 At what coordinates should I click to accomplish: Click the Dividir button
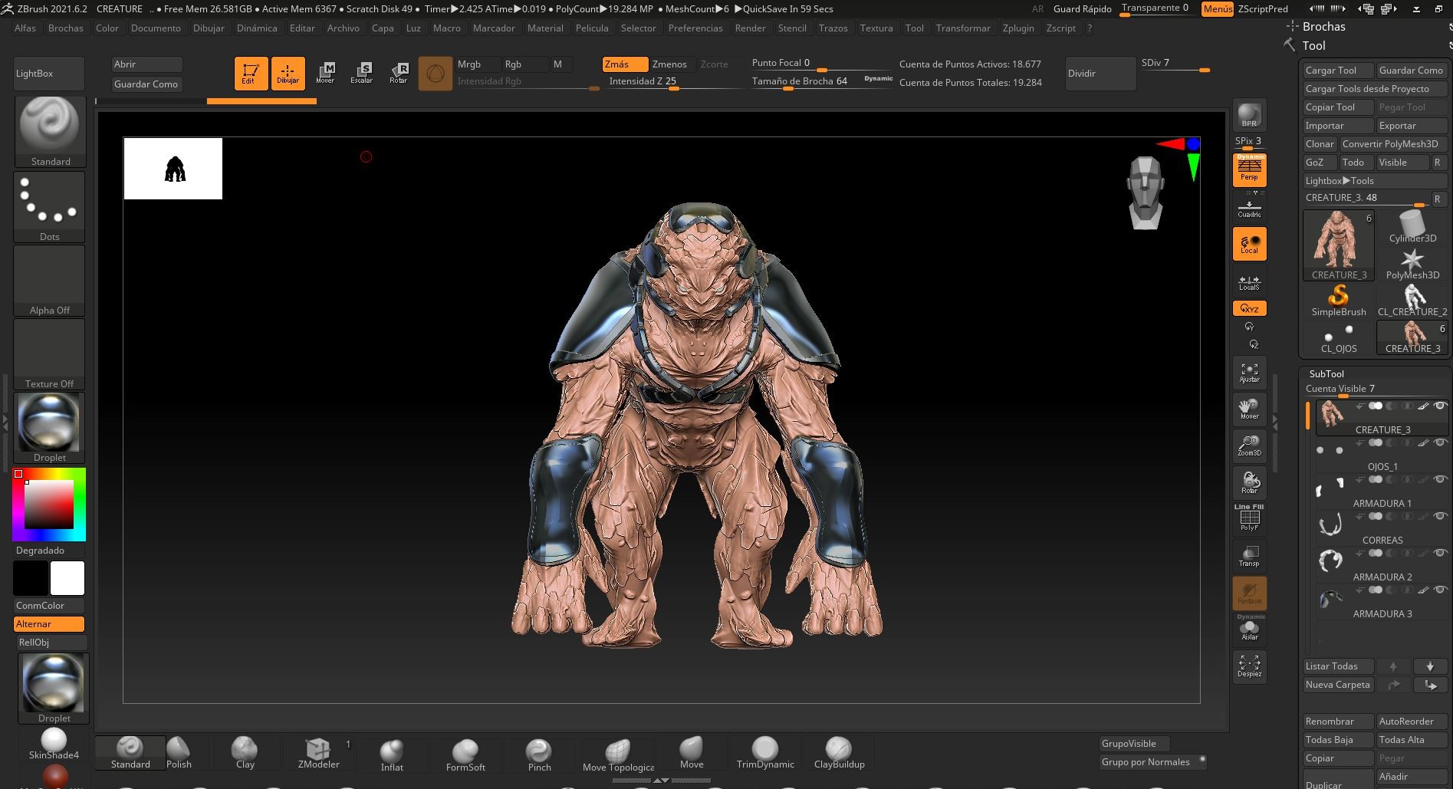(x=1100, y=74)
